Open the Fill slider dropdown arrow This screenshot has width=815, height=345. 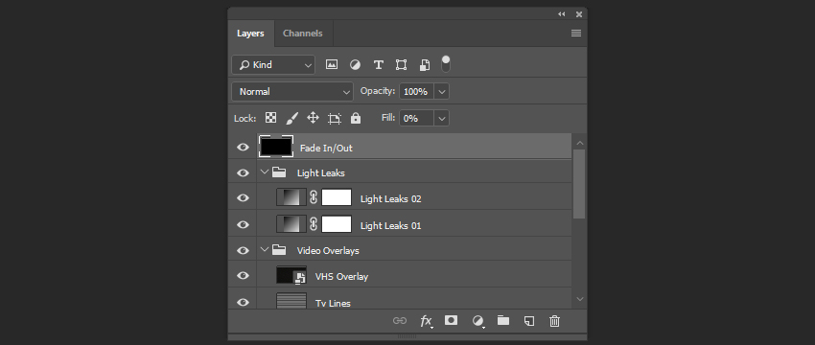[442, 119]
